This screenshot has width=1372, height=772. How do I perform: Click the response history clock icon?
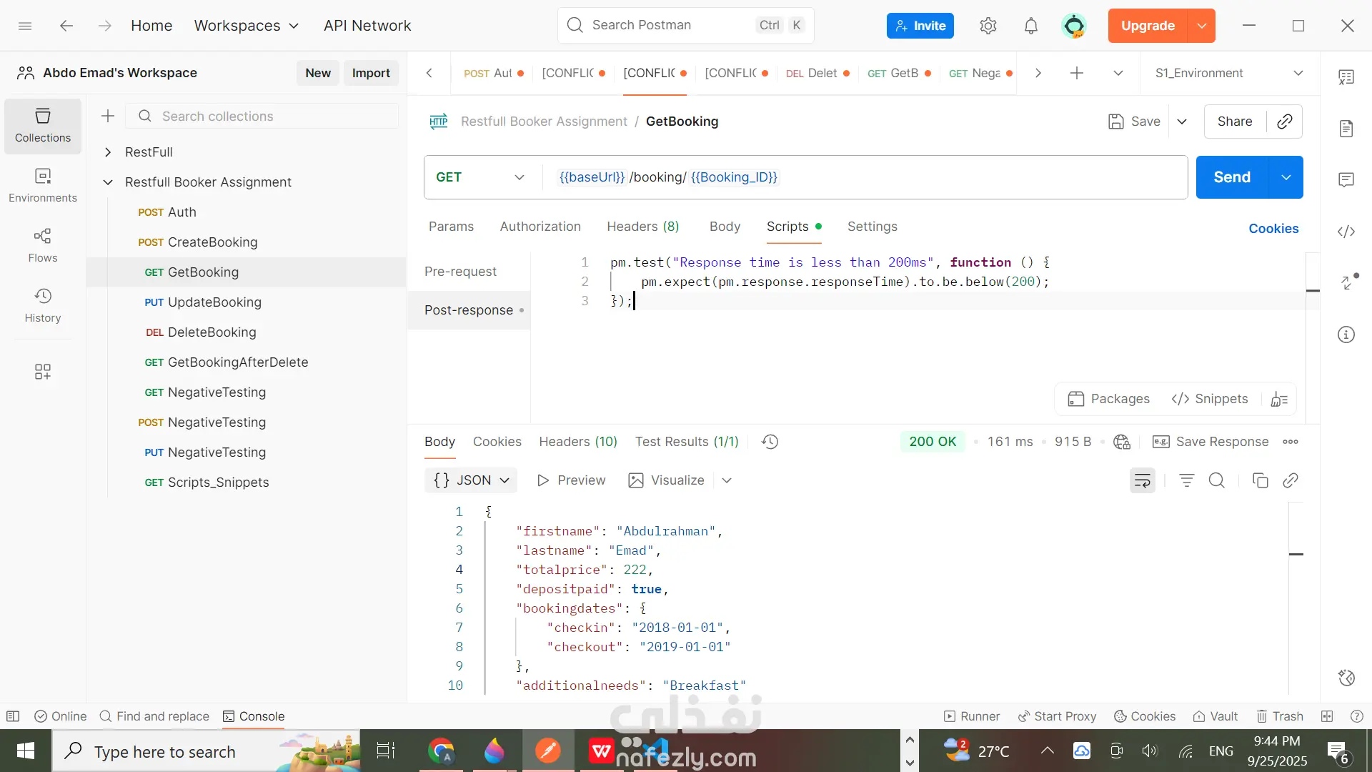(770, 442)
